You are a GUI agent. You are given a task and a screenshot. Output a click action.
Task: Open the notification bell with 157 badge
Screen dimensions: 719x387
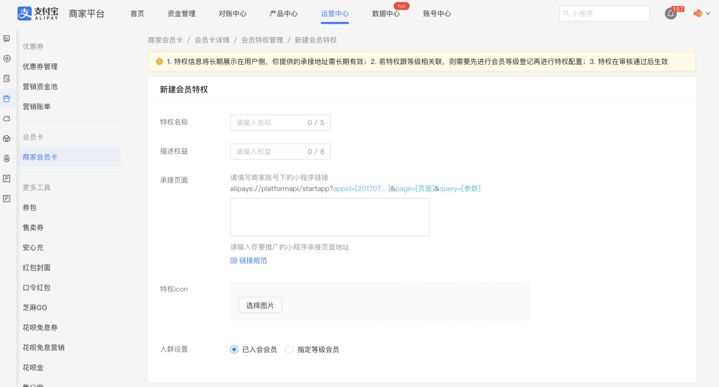coord(670,14)
